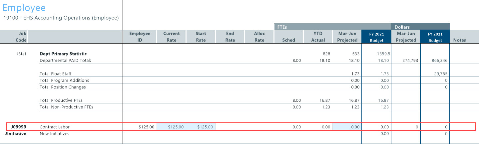Click the Current Rate cell for Contract Labor
This screenshot has width=479, height=144.
[171, 127]
